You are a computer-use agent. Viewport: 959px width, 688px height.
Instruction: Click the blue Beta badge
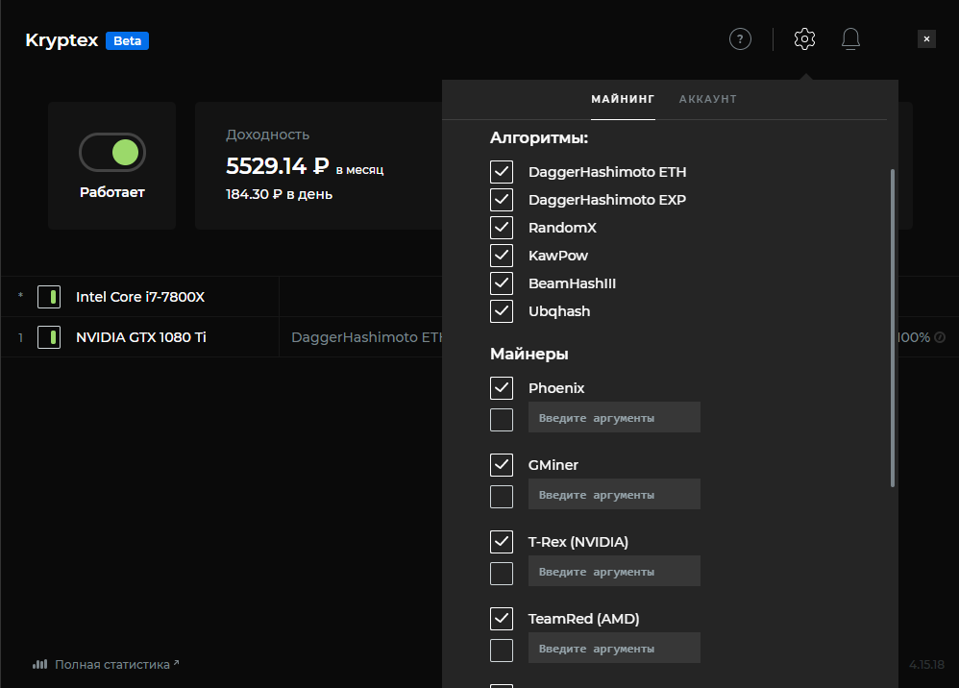[x=127, y=41]
